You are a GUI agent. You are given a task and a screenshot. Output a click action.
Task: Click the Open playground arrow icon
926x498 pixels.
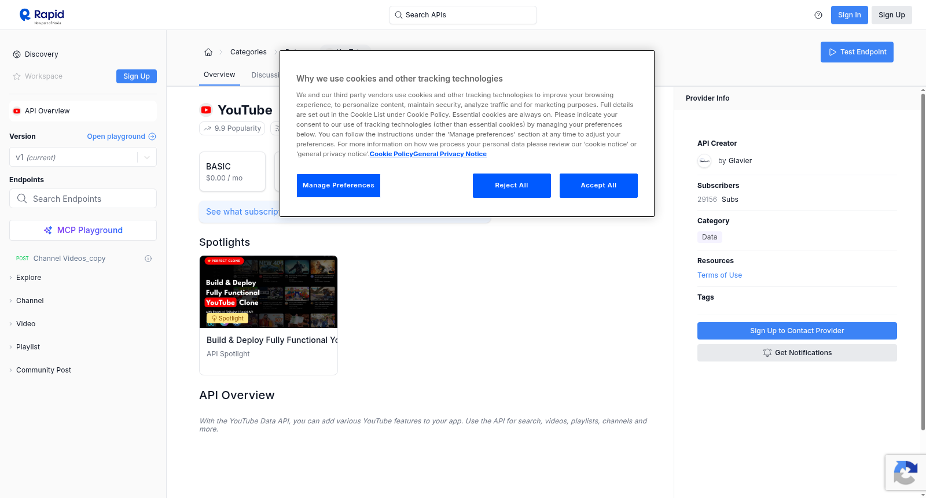[x=152, y=137]
